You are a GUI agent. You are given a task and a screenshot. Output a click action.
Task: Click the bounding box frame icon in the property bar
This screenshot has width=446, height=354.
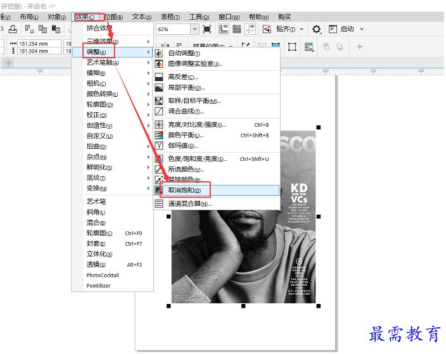(x=292, y=47)
